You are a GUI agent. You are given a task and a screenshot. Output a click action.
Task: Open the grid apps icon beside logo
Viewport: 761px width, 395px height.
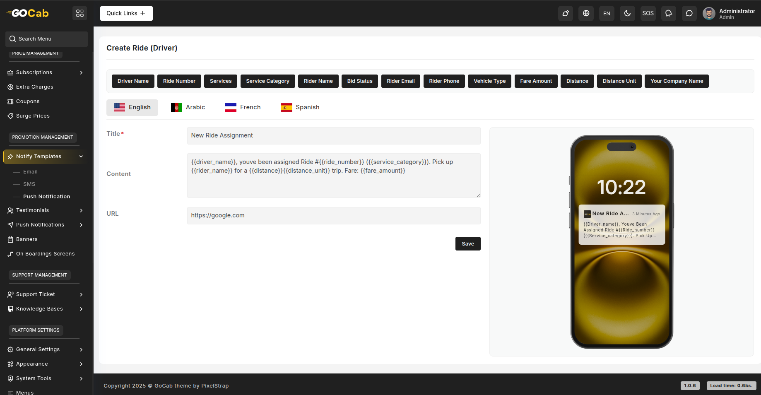point(80,13)
